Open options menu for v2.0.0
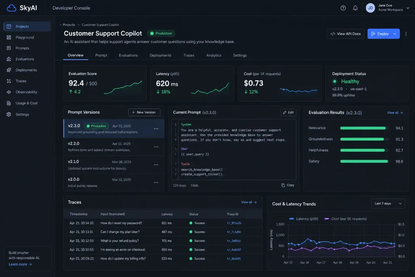415x277 pixels. coord(156,183)
